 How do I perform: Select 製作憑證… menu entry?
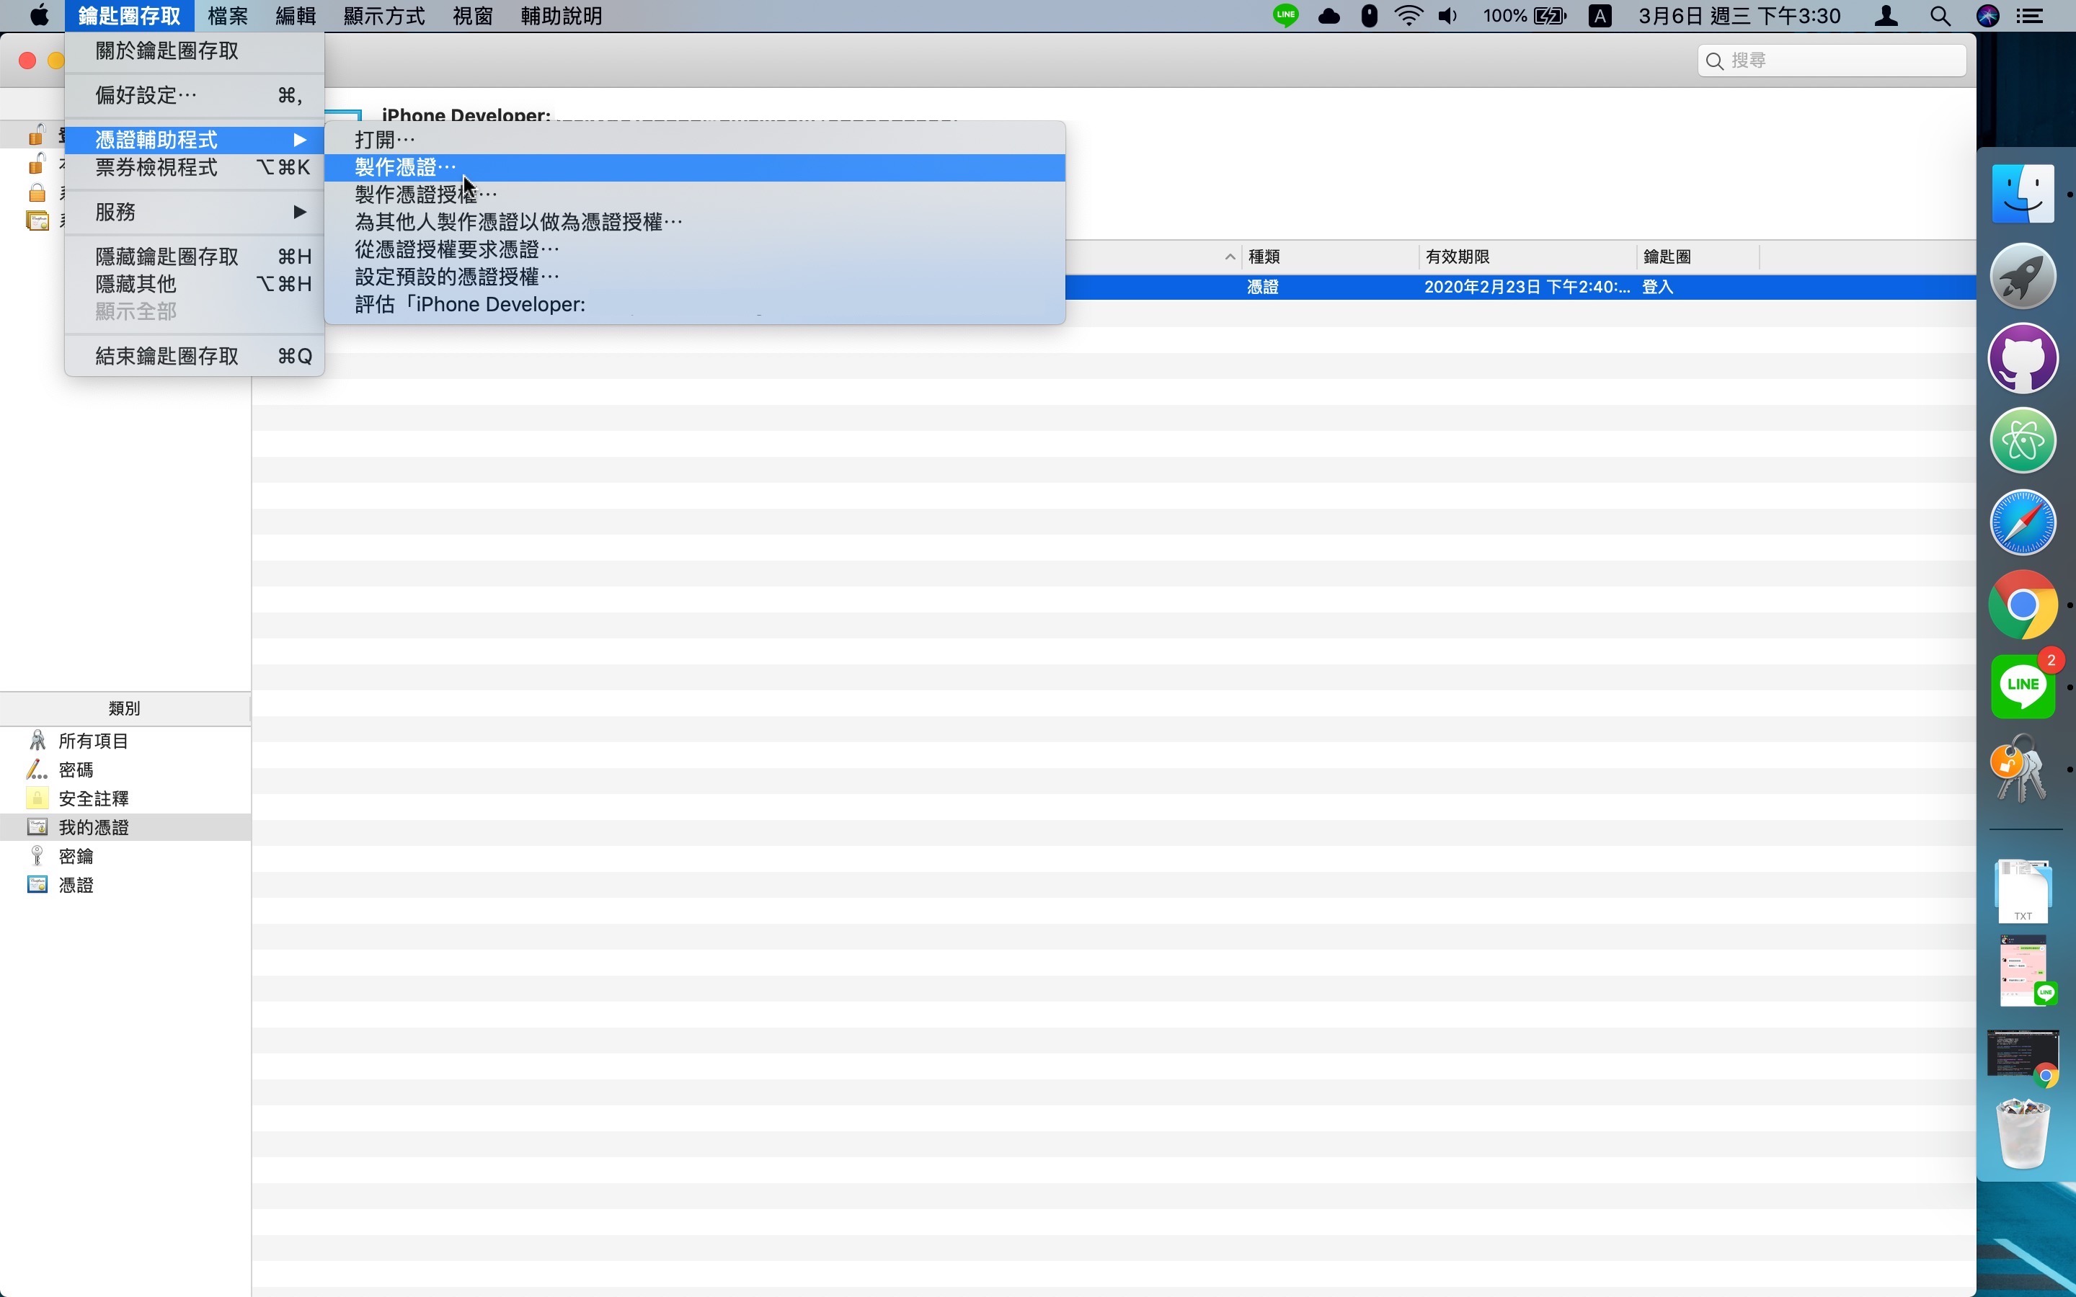406,167
